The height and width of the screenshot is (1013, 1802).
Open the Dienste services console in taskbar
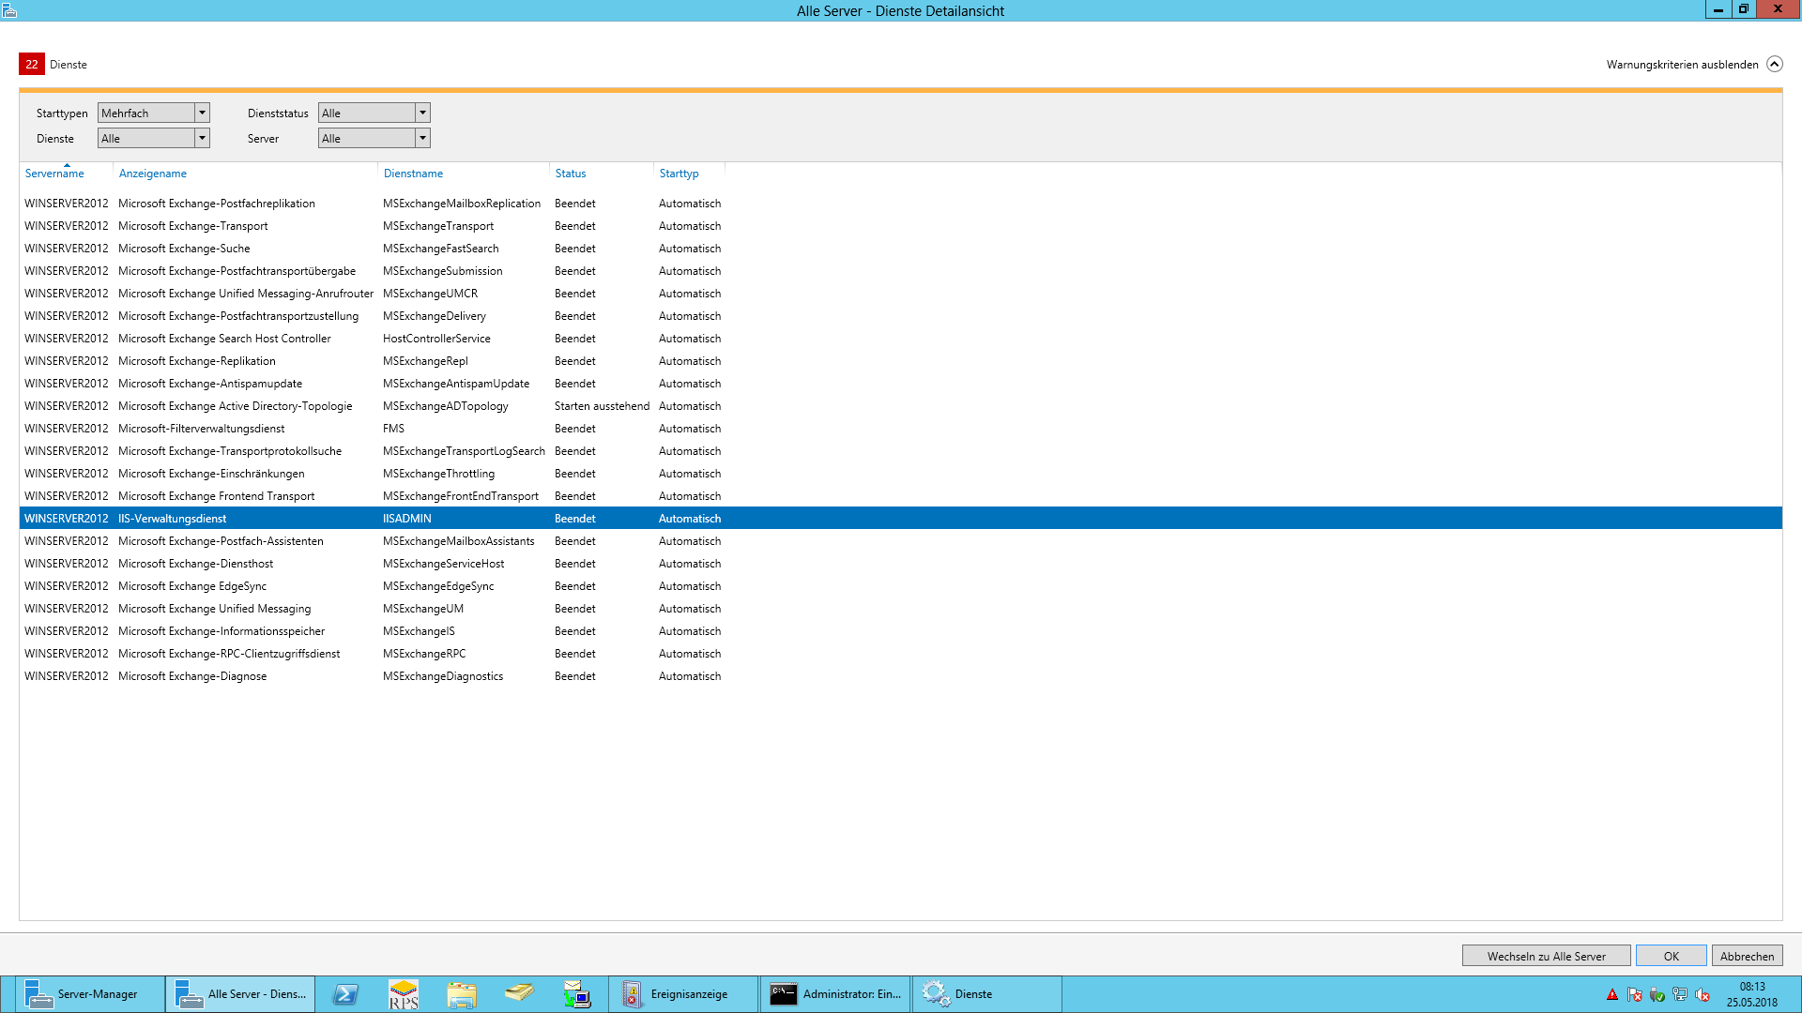point(986,994)
